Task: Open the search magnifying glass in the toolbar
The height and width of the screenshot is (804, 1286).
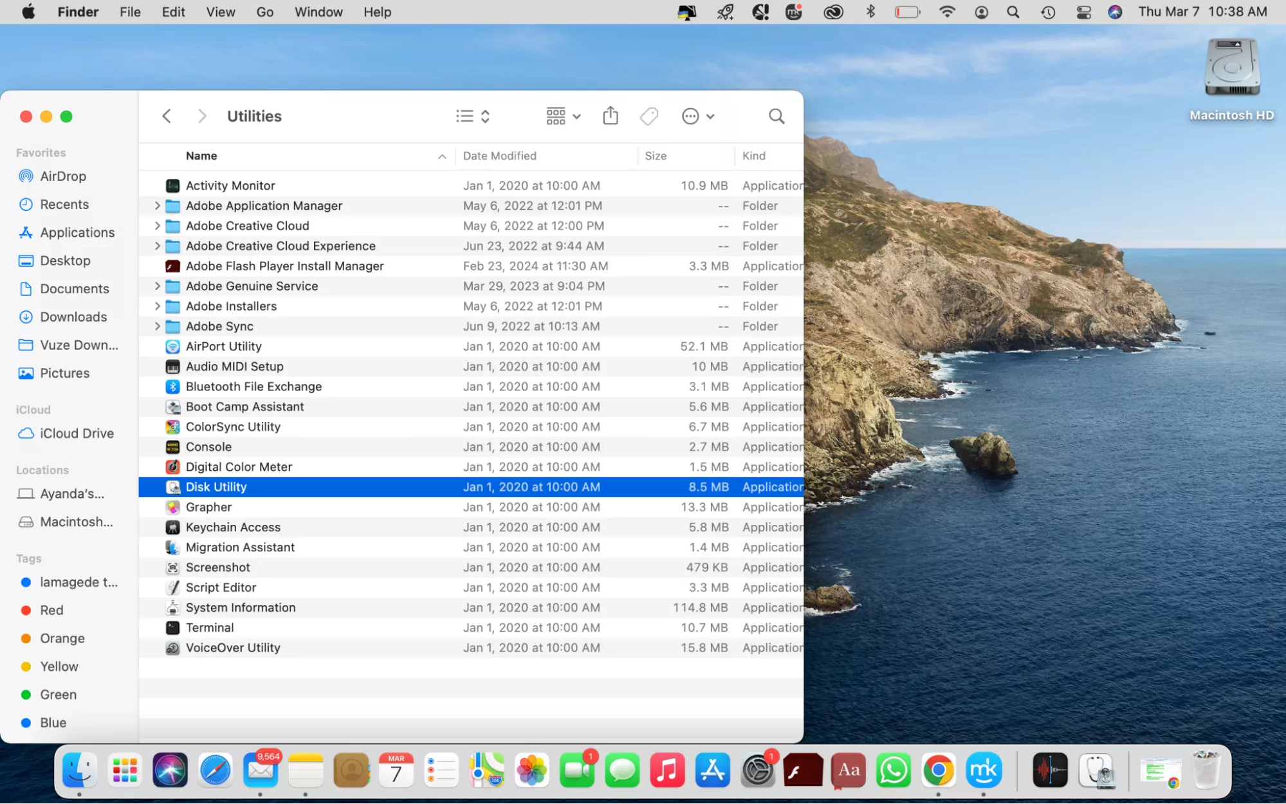Action: (776, 116)
